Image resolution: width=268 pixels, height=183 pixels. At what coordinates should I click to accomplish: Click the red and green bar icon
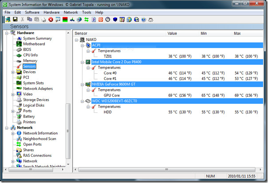(65, 20)
